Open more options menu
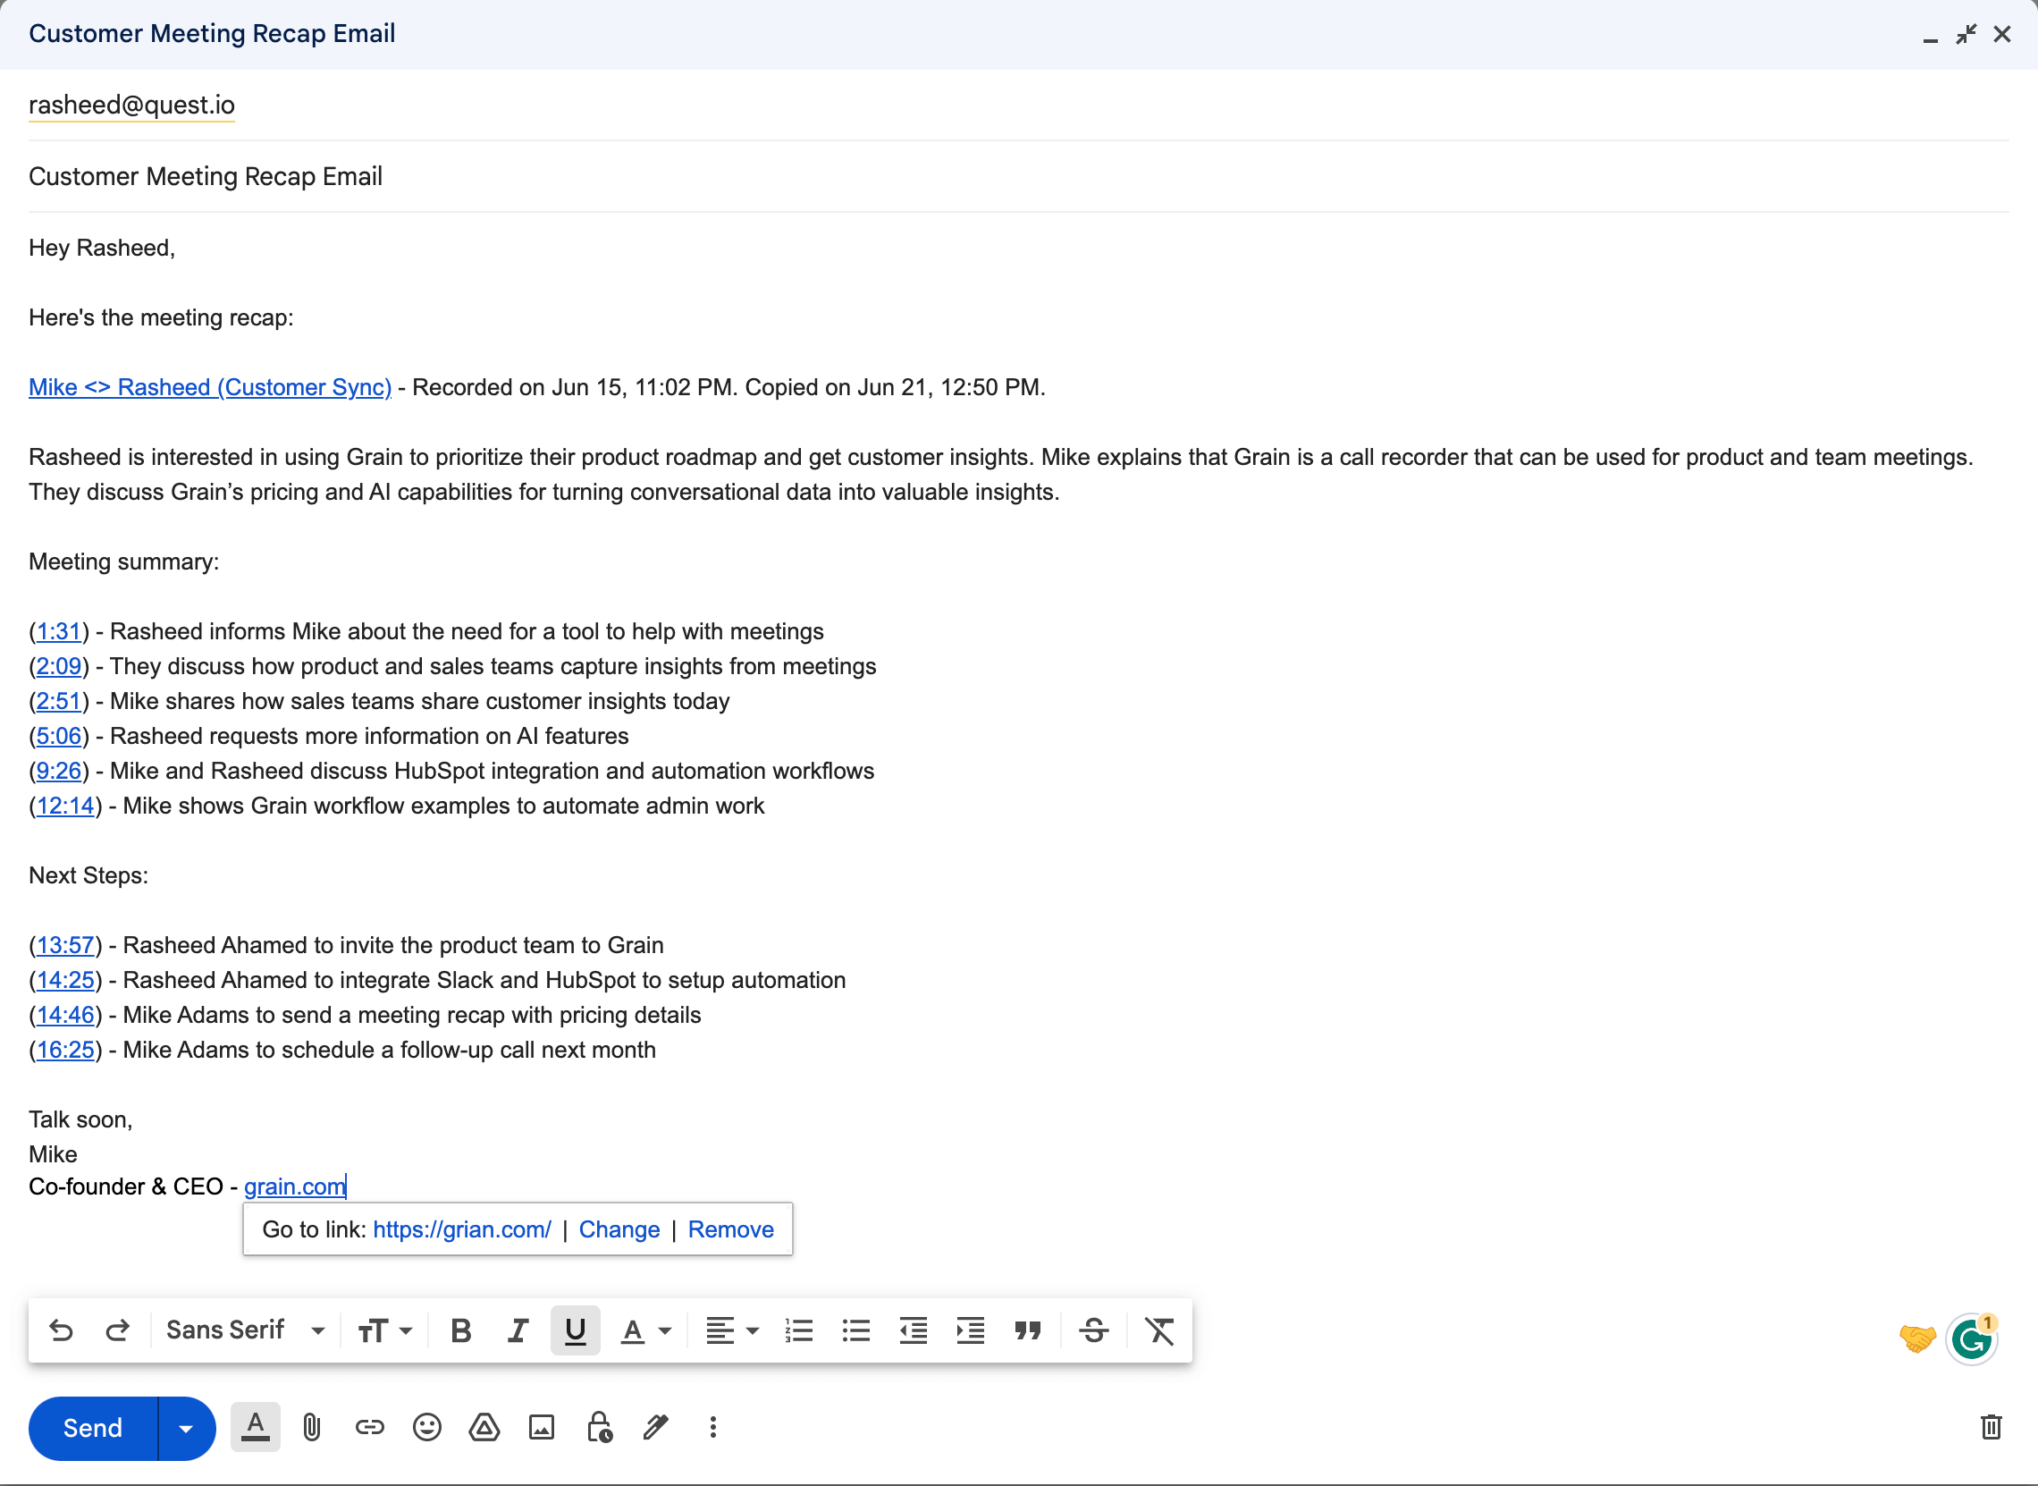The height and width of the screenshot is (1486, 2038). pyautogui.click(x=713, y=1428)
